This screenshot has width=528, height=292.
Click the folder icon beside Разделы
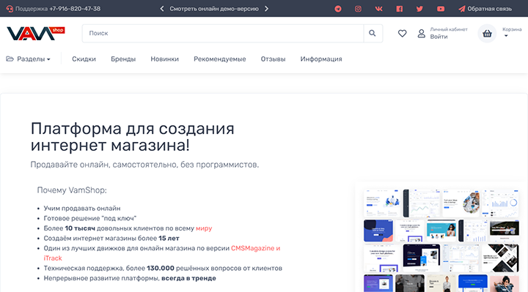pyautogui.click(x=10, y=59)
